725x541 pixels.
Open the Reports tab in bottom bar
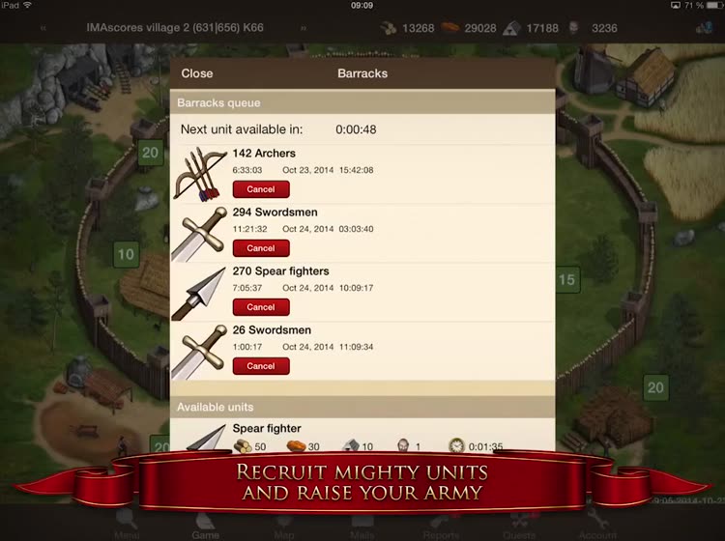pos(441,528)
